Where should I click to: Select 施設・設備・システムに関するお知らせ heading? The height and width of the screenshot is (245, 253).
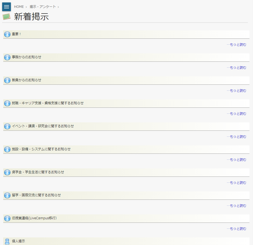pyautogui.click(x=41, y=149)
